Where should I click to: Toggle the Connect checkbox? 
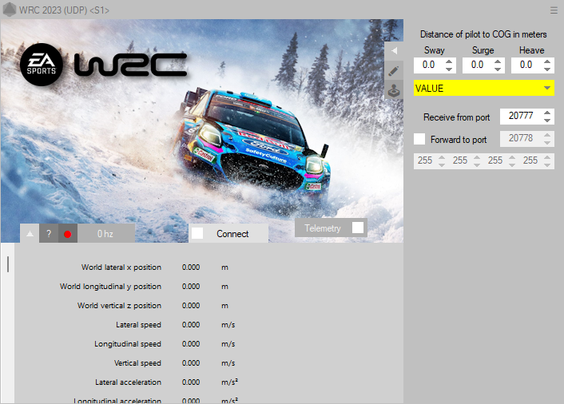[x=197, y=234]
